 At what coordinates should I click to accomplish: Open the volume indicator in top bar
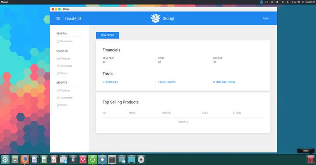click(x=287, y=2)
